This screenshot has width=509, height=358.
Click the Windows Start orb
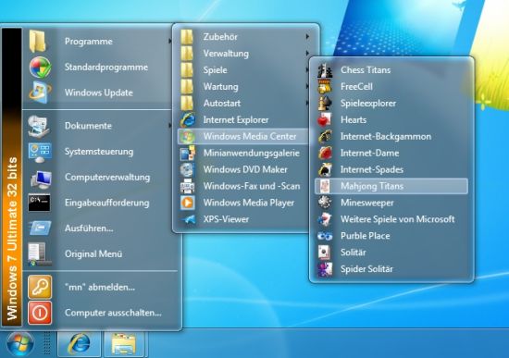(20, 344)
